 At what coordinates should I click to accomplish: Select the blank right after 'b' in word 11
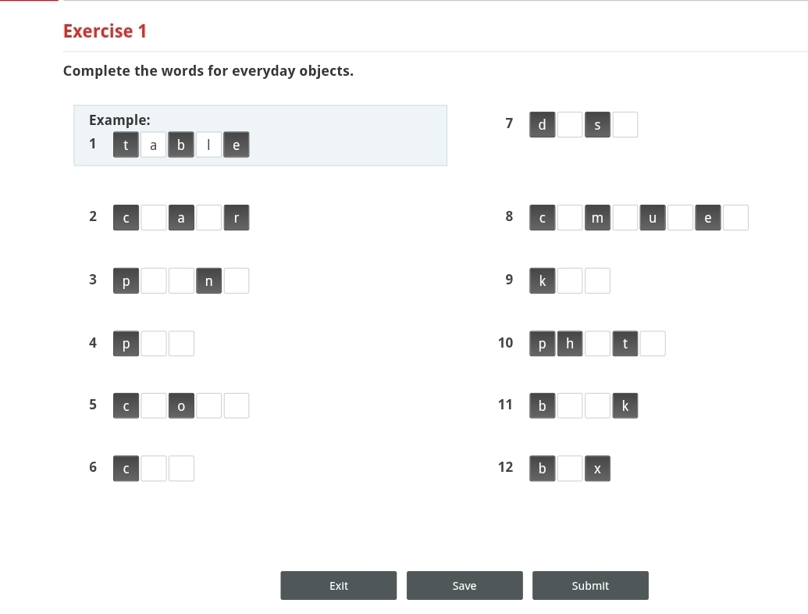coord(570,405)
